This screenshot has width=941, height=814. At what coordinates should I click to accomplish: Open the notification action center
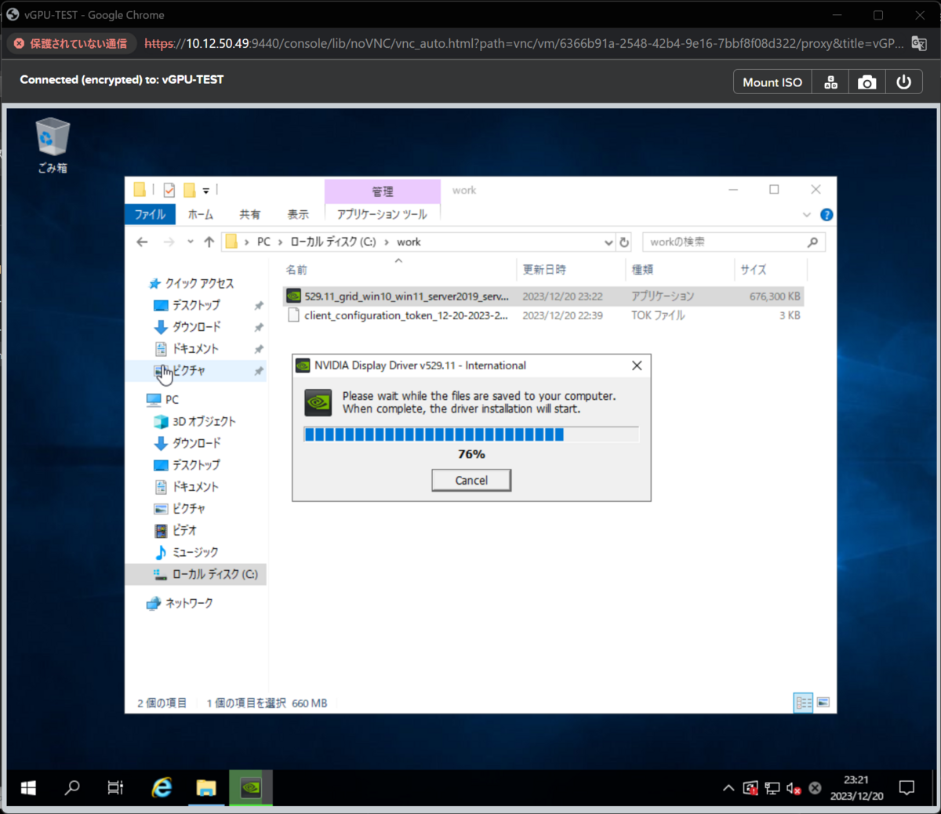[907, 788]
